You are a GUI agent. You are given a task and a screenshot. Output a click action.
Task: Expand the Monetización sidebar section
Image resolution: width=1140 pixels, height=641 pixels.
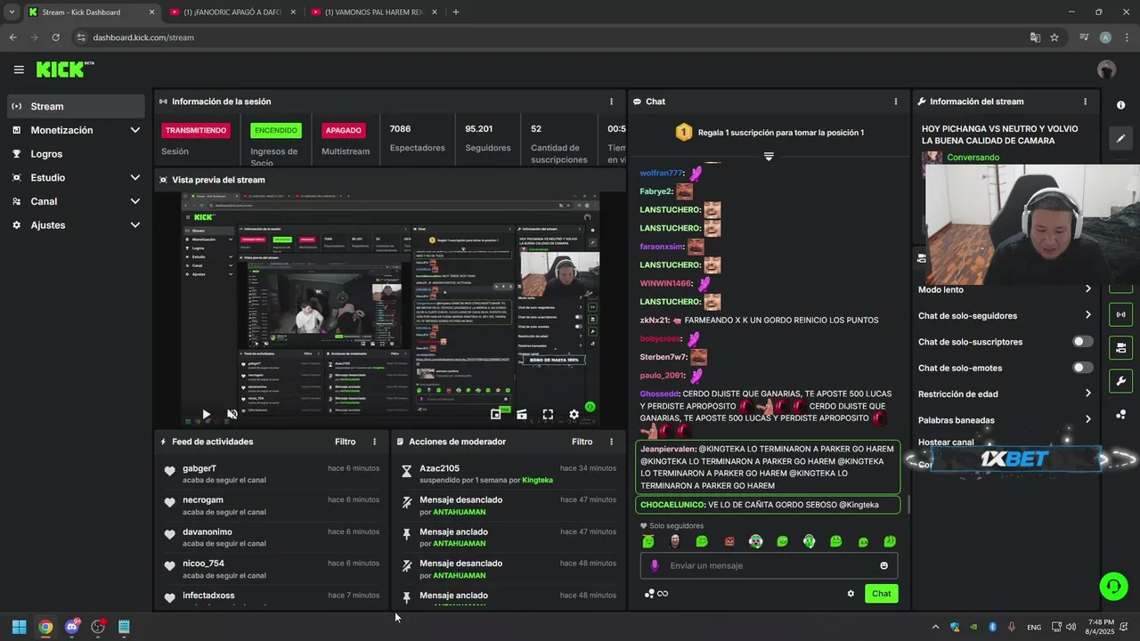tap(76, 130)
